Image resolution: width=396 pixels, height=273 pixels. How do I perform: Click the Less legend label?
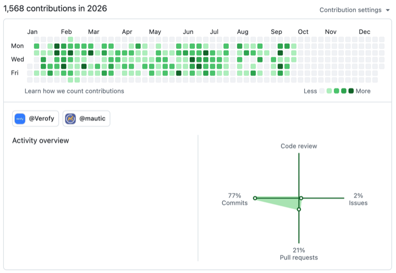click(x=310, y=91)
